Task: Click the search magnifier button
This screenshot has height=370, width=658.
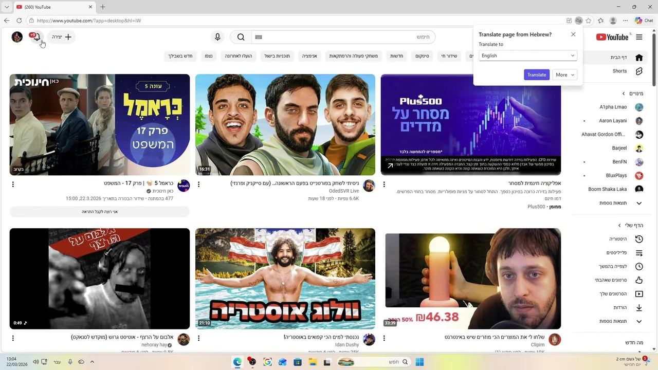Action: (x=241, y=37)
